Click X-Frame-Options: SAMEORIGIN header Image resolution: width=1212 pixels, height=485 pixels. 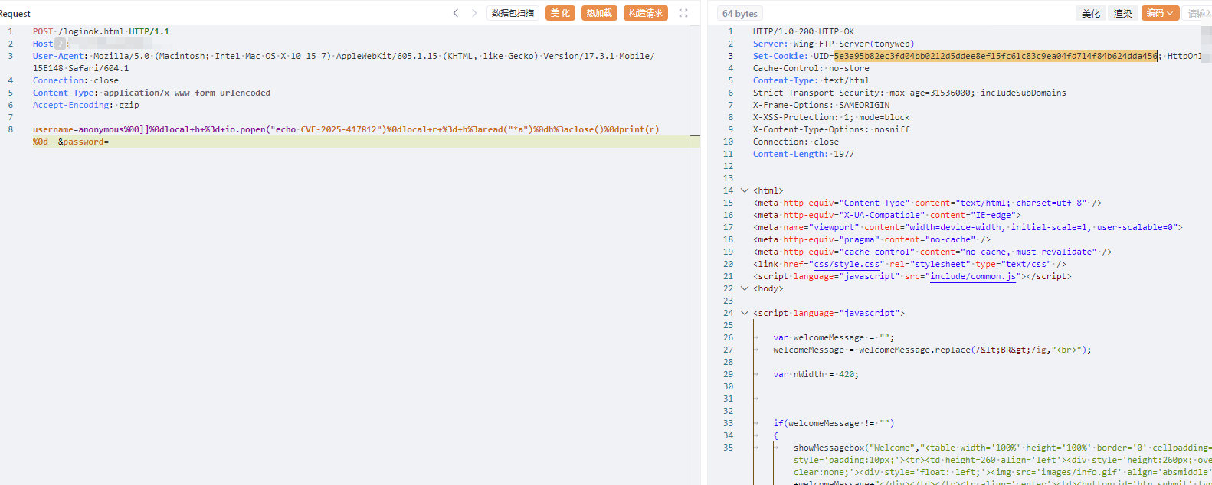(821, 105)
